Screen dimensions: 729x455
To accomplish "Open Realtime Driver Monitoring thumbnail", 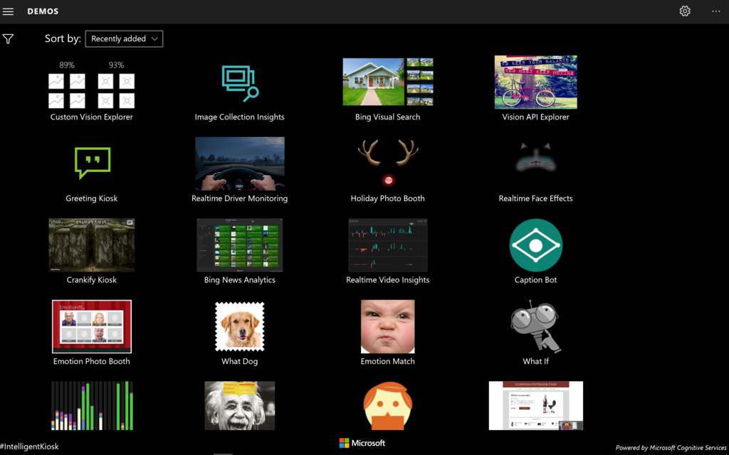I will [x=240, y=164].
